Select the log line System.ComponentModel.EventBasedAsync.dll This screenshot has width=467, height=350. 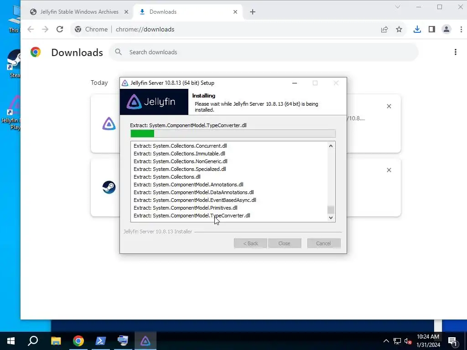[195, 200]
